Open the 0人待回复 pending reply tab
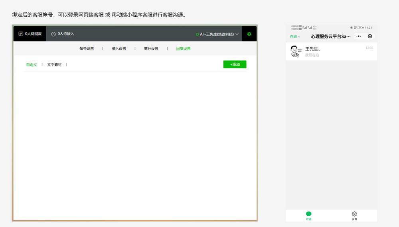 (30, 34)
